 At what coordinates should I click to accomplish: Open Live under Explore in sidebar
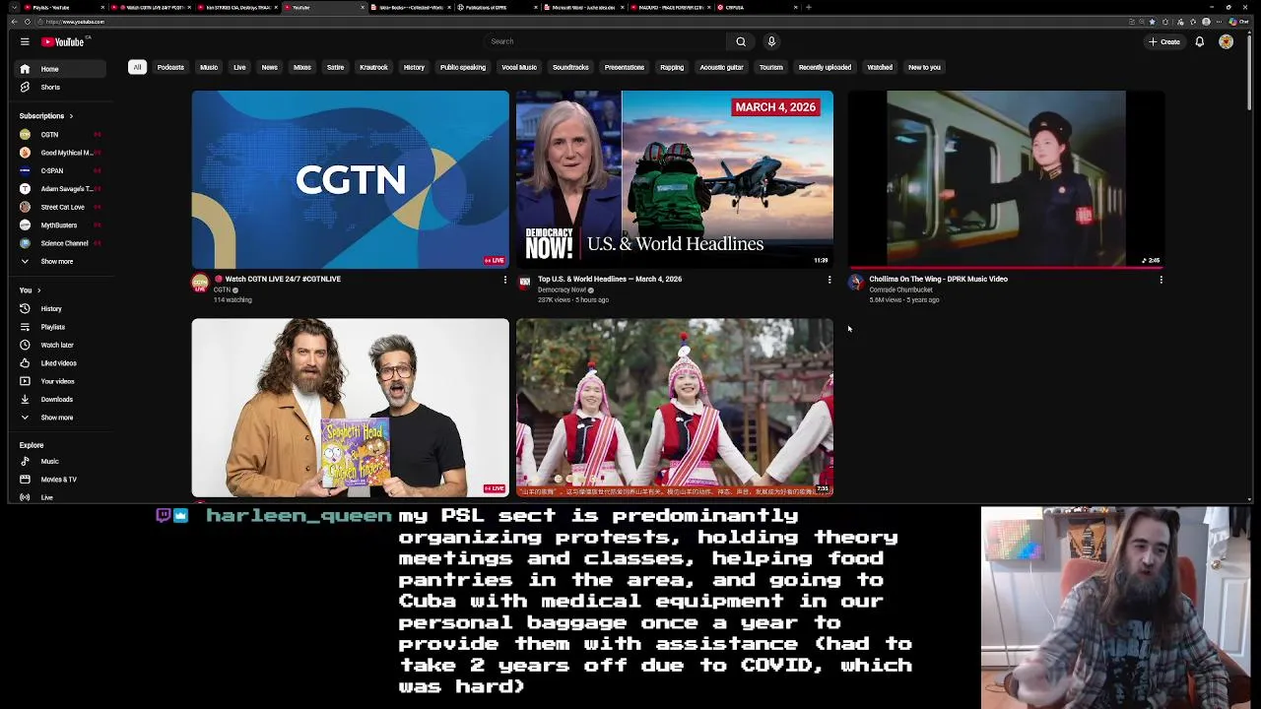60,497
